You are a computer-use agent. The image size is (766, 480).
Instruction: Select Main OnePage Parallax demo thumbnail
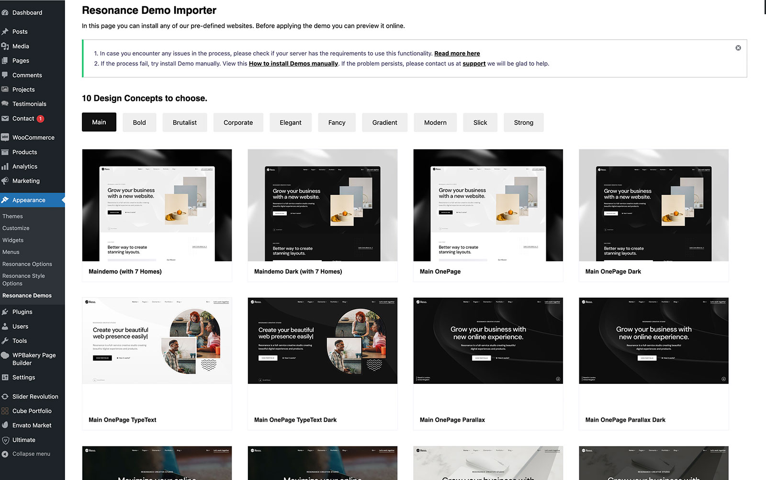(488, 341)
